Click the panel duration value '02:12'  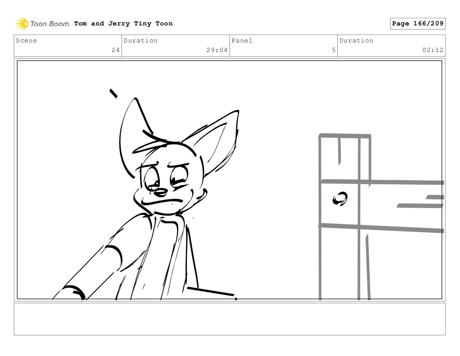[433, 50]
